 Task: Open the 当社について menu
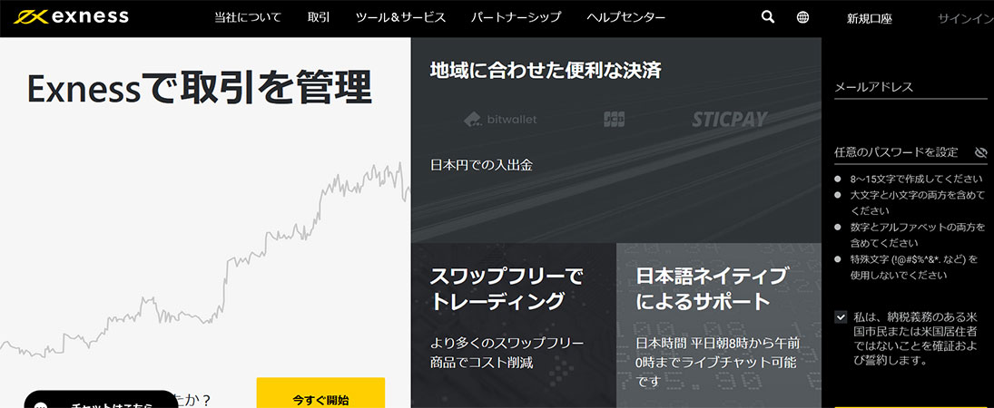point(247,18)
